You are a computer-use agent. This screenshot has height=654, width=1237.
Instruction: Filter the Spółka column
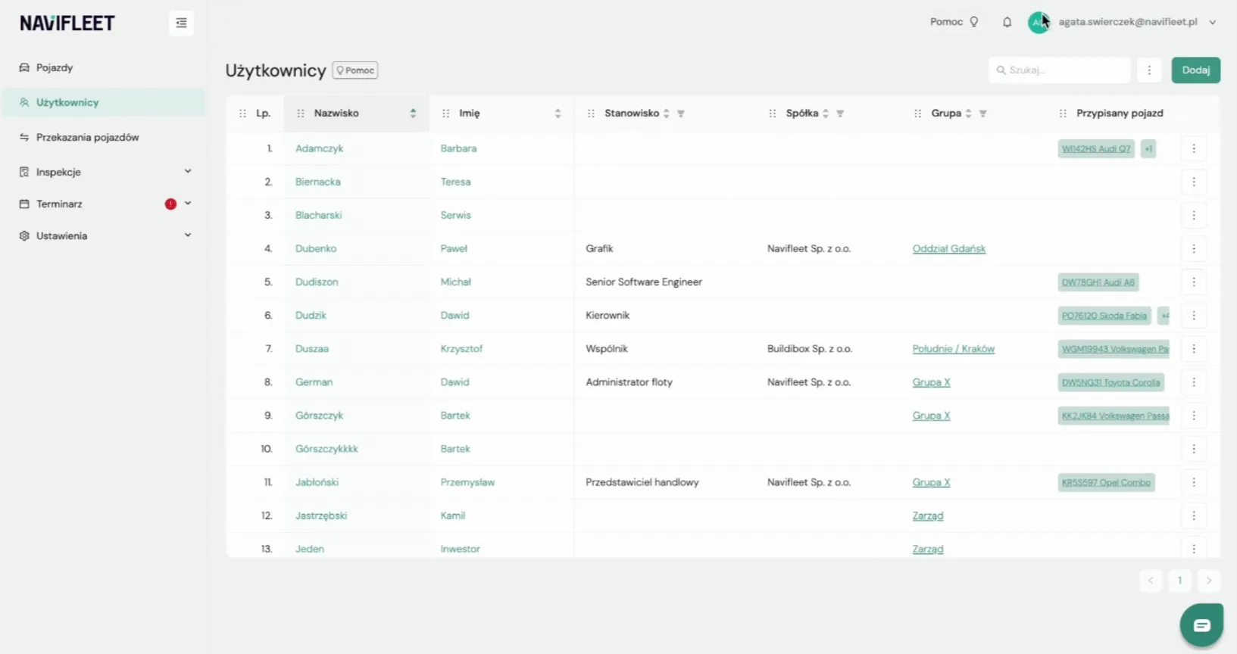click(x=840, y=114)
